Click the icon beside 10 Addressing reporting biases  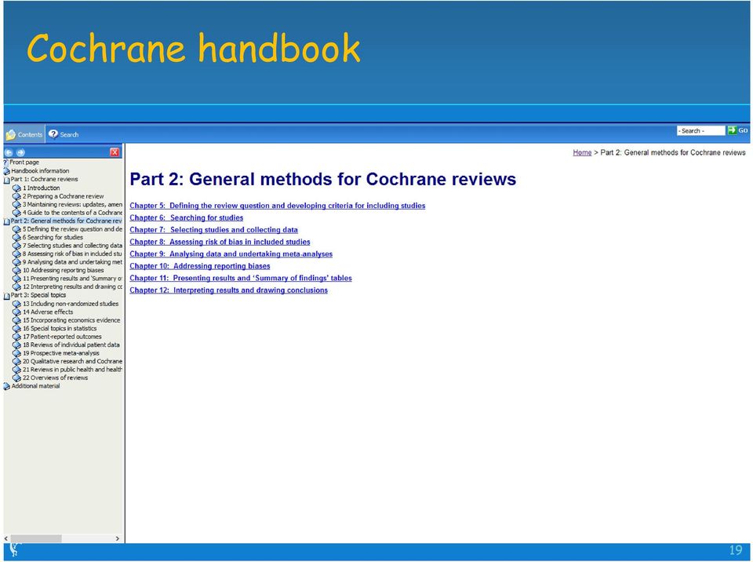[x=16, y=270]
